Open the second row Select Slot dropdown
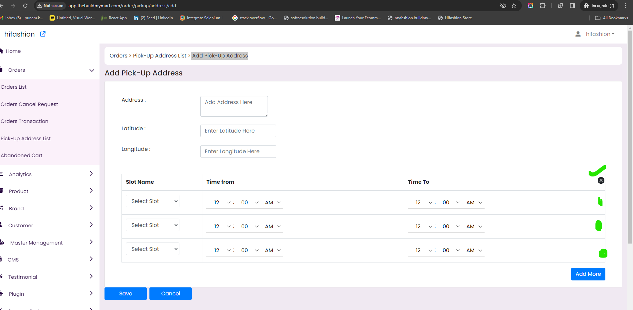 click(x=152, y=225)
